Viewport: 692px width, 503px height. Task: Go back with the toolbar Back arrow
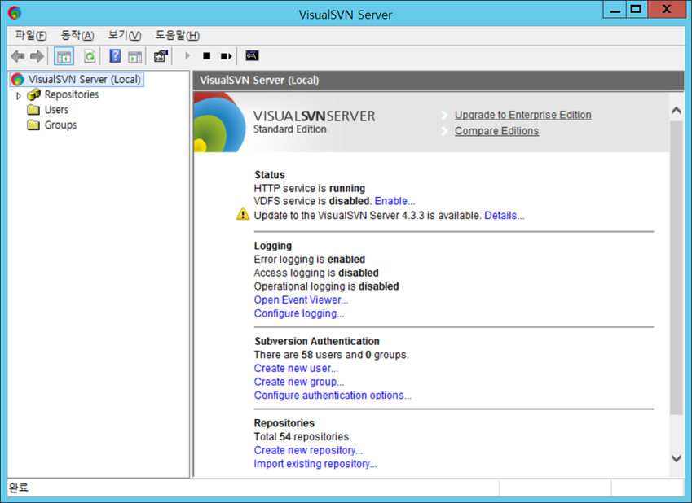pyautogui.click(x=18, y=56)
